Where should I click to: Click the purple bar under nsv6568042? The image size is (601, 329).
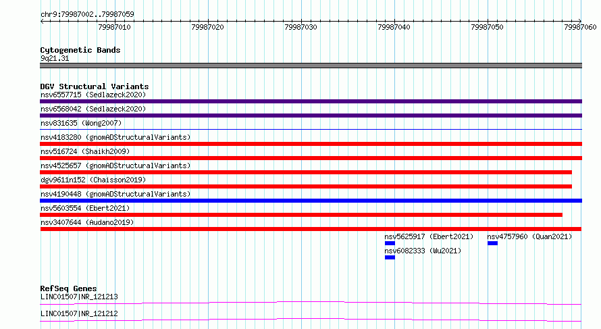(311, 116)
